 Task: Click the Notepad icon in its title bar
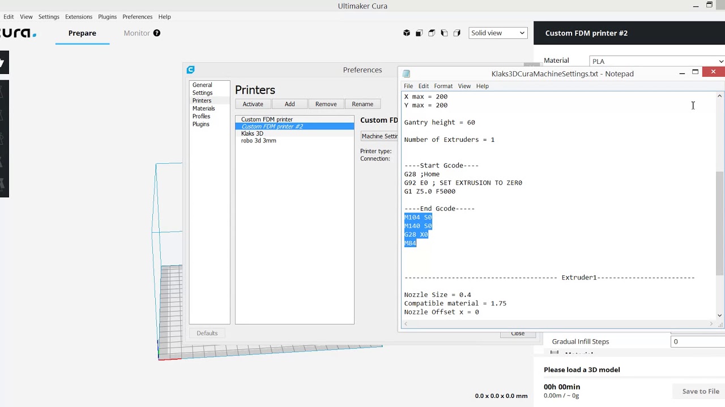pyautogui.click(x=406, y=73)
